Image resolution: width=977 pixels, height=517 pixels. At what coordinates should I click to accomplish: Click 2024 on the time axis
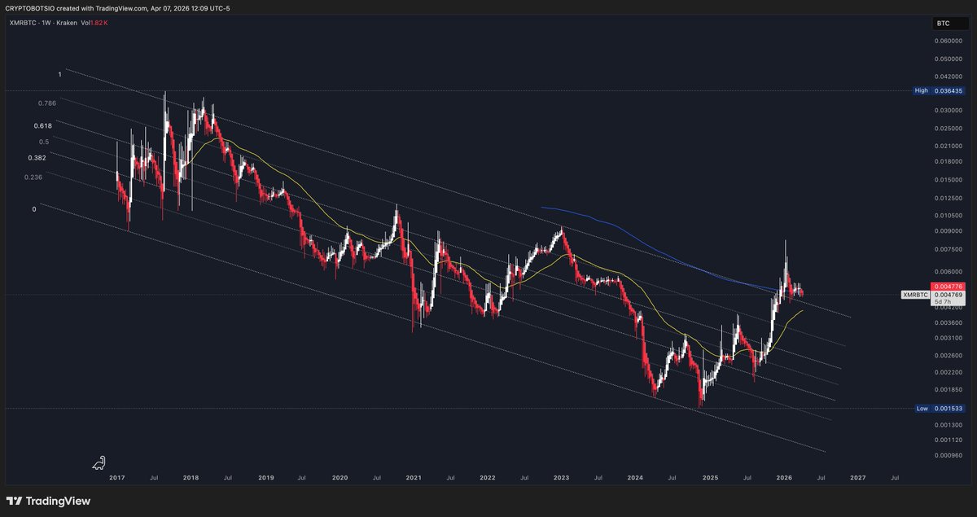635,479
